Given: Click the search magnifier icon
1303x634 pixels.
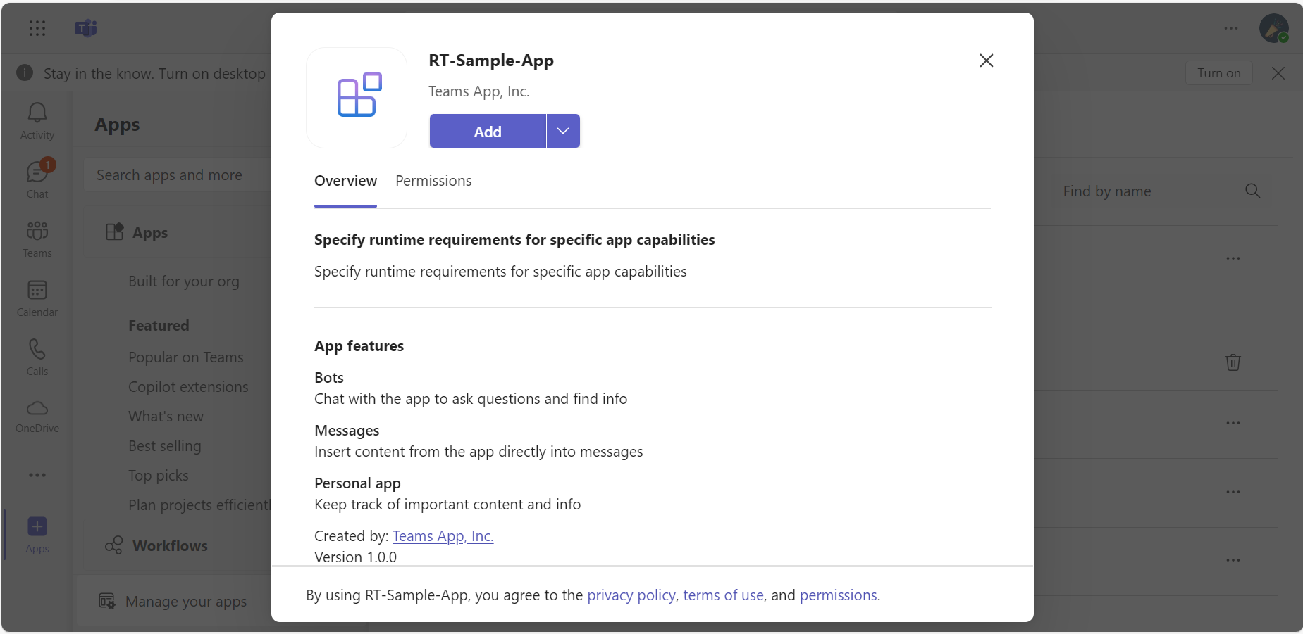Looking at the screenshot, I should click(1252, 191).
